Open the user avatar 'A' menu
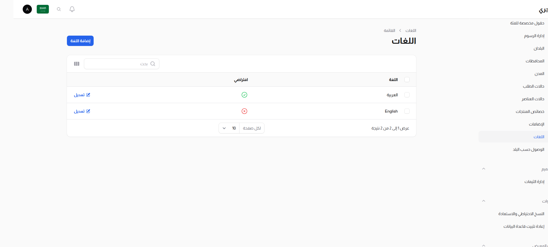Image resolution: width=548 pixels, height=247 pixels. (27, 9)
